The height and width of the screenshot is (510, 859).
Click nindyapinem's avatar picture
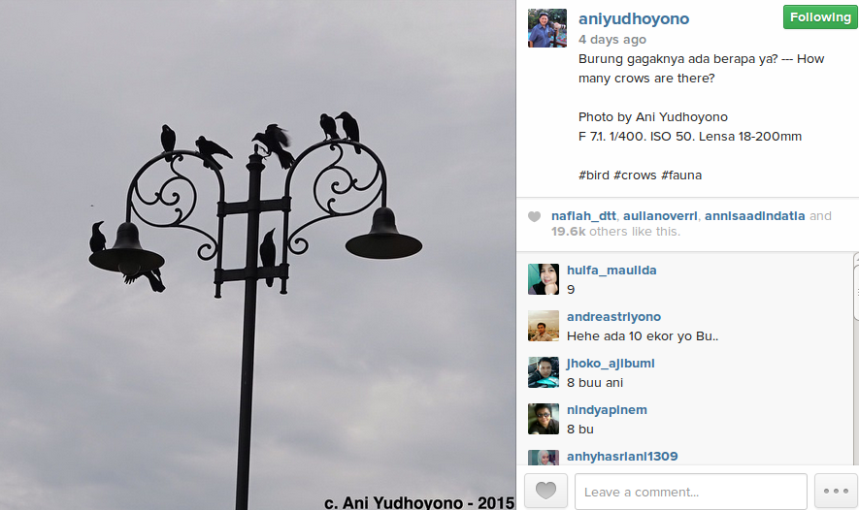(544, 419)
